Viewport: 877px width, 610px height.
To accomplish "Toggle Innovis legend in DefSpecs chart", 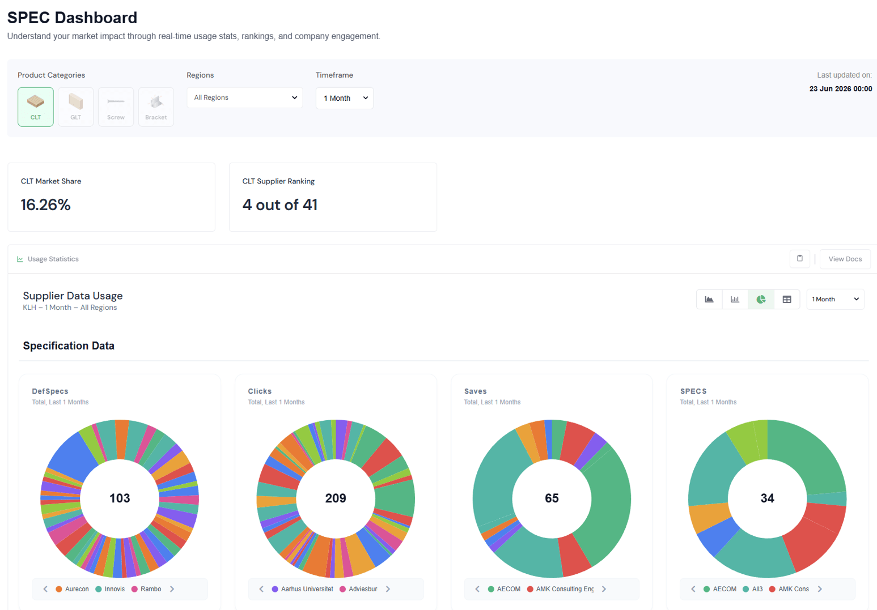I will pos(110,589).
